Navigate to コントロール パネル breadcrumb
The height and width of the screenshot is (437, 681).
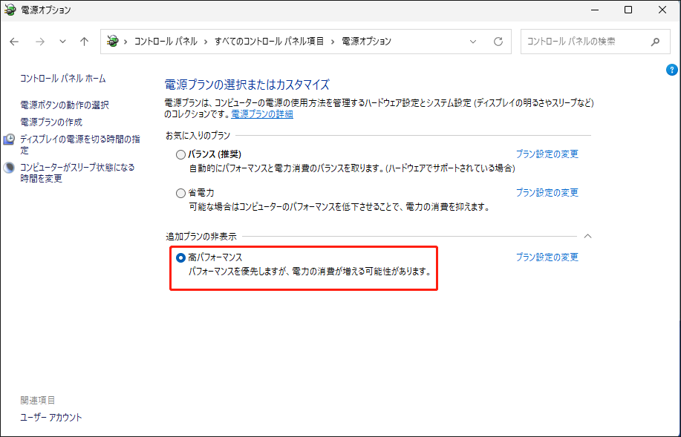tap(165, 42)
